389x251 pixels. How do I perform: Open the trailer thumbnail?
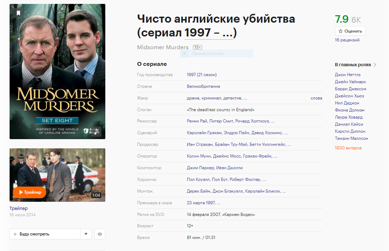(x=57, y=175)
